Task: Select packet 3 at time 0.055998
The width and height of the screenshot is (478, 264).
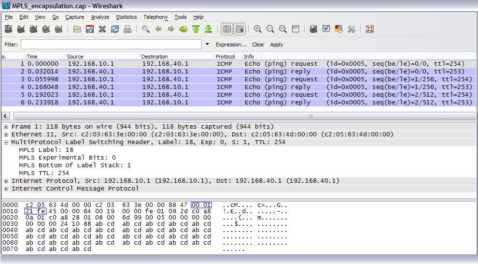Action: (239, 79)
